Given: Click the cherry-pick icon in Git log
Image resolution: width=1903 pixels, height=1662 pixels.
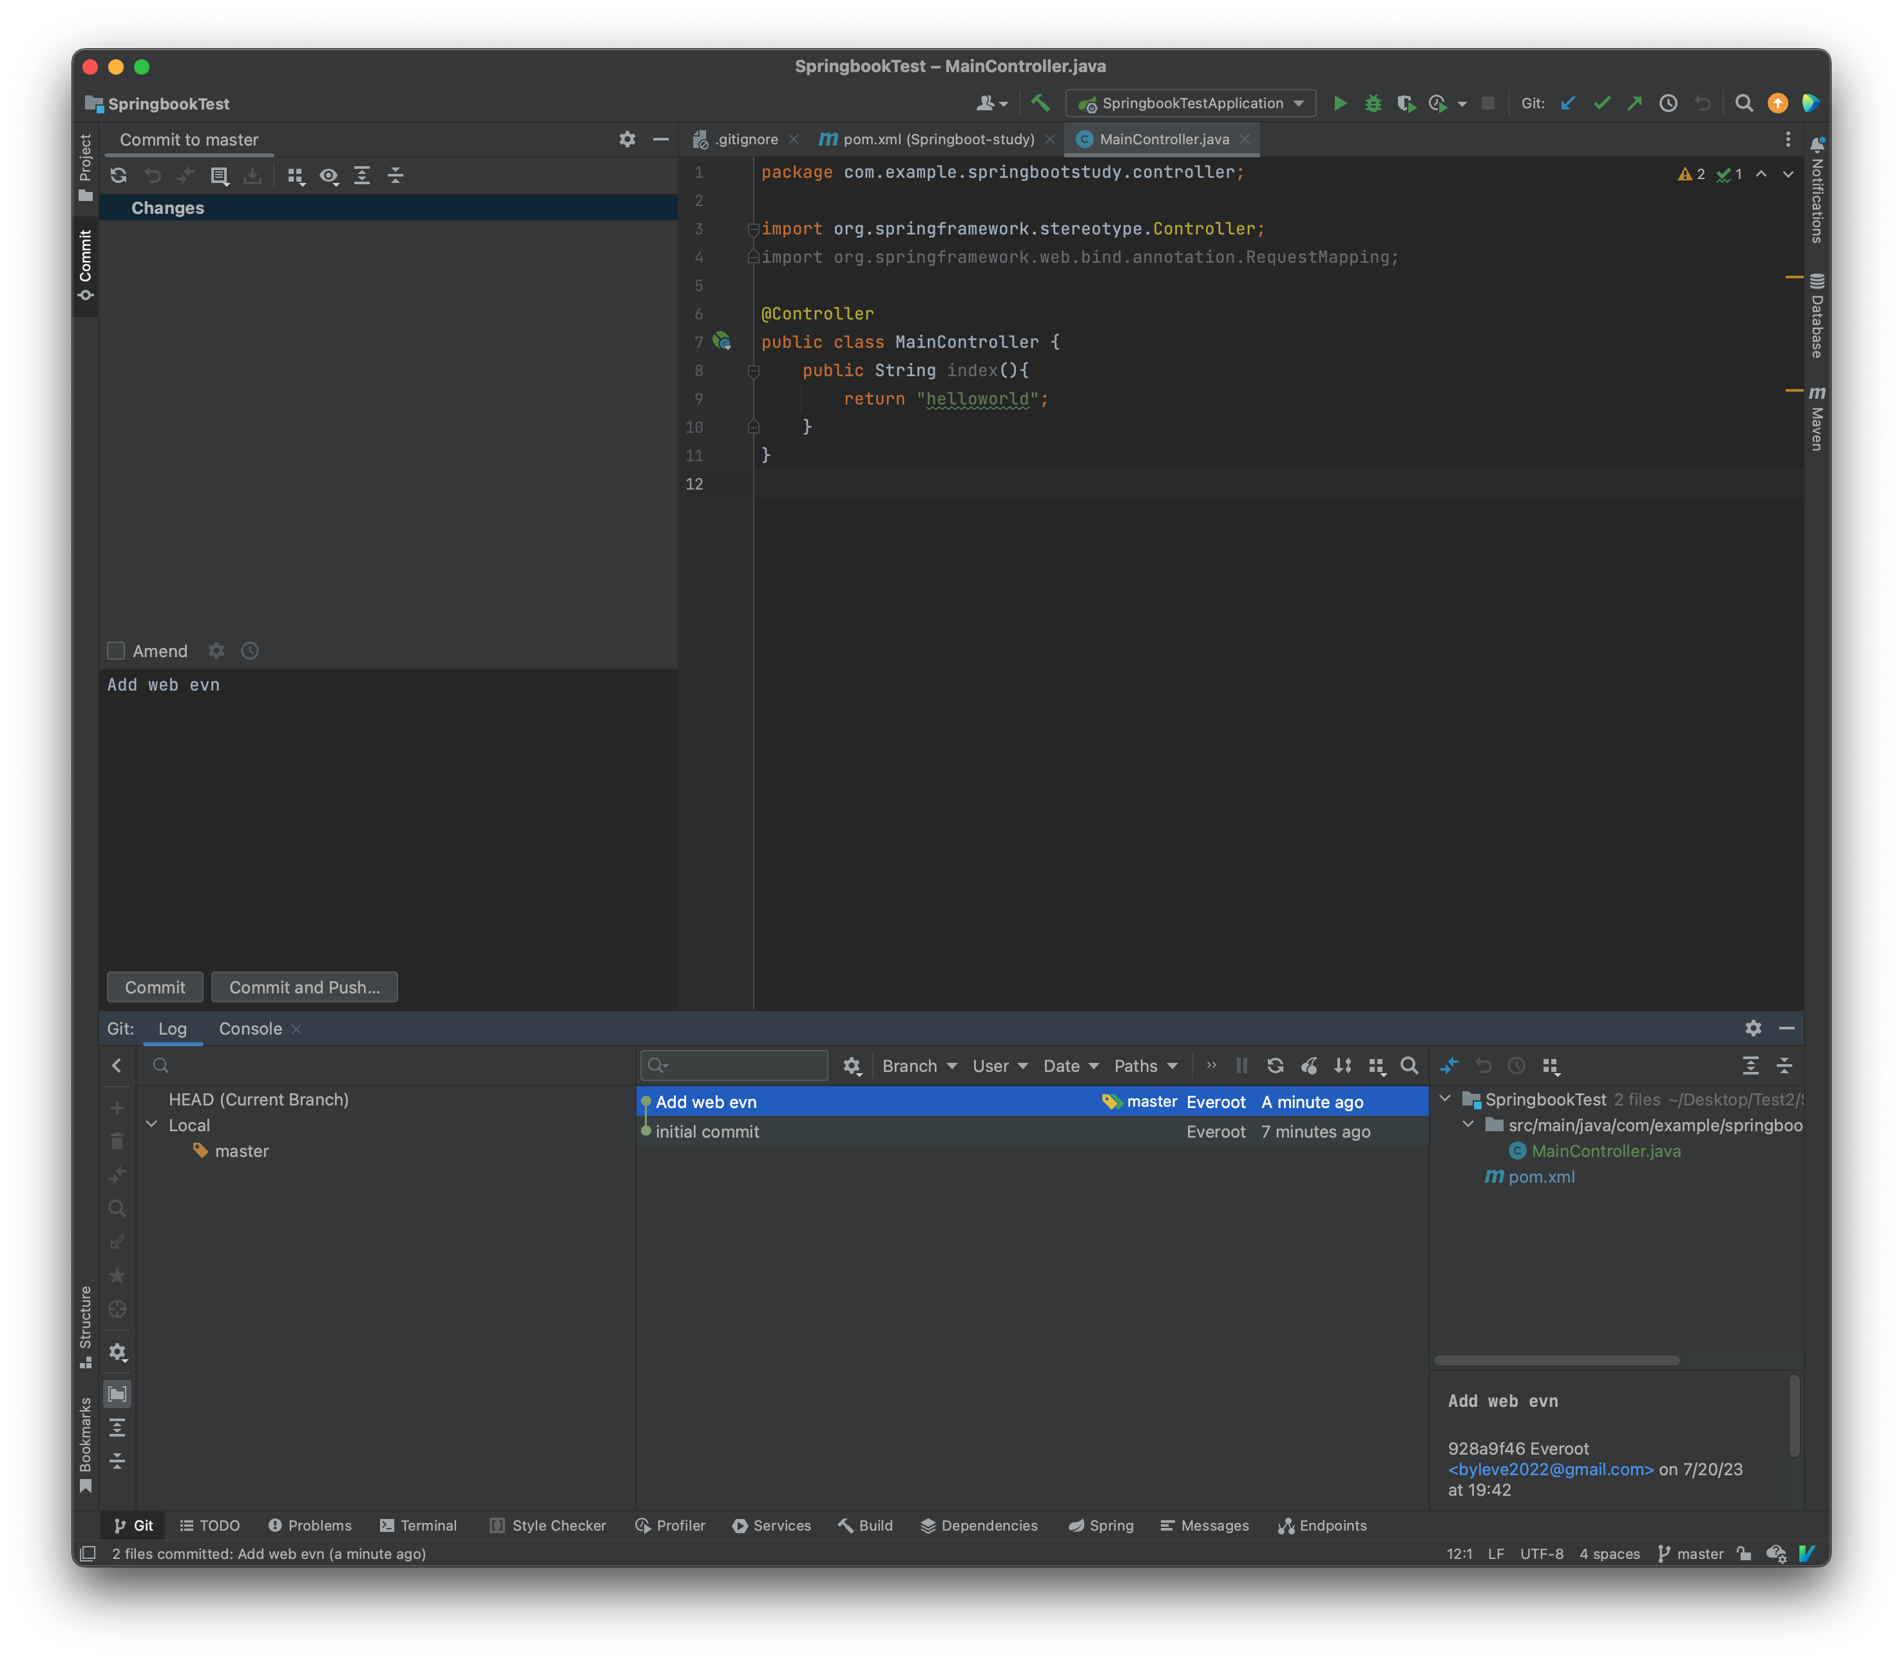Looking at the screenshot, I should tap(1308, 1065).
